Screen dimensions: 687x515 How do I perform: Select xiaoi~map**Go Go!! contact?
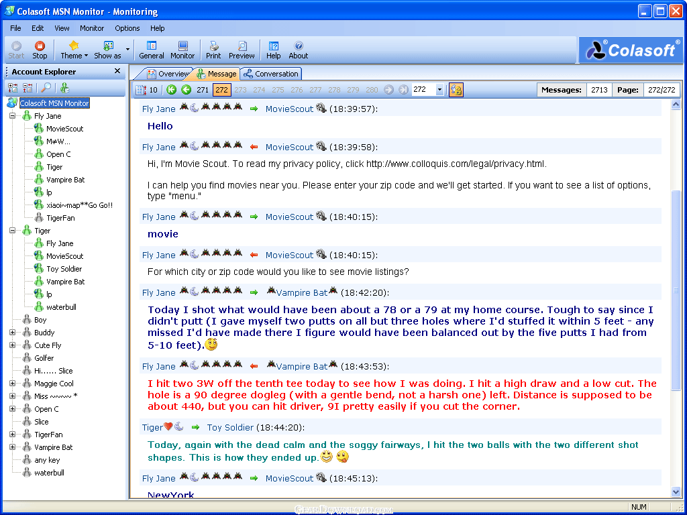80,205
